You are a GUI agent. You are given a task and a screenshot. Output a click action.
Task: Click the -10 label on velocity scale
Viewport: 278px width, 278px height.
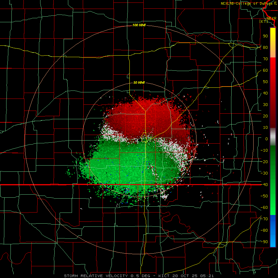click(x=264, y=150)
